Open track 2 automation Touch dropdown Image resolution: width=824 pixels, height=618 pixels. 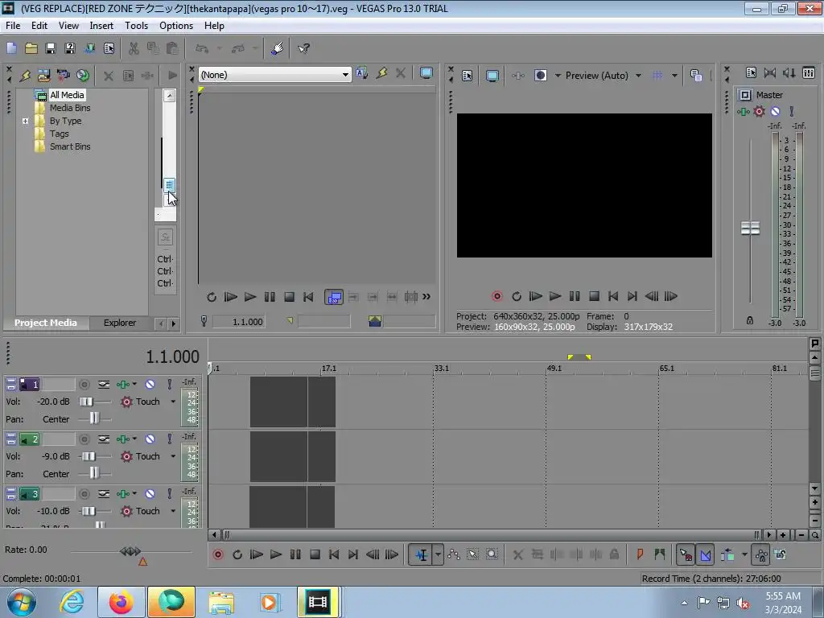(173, 456)
